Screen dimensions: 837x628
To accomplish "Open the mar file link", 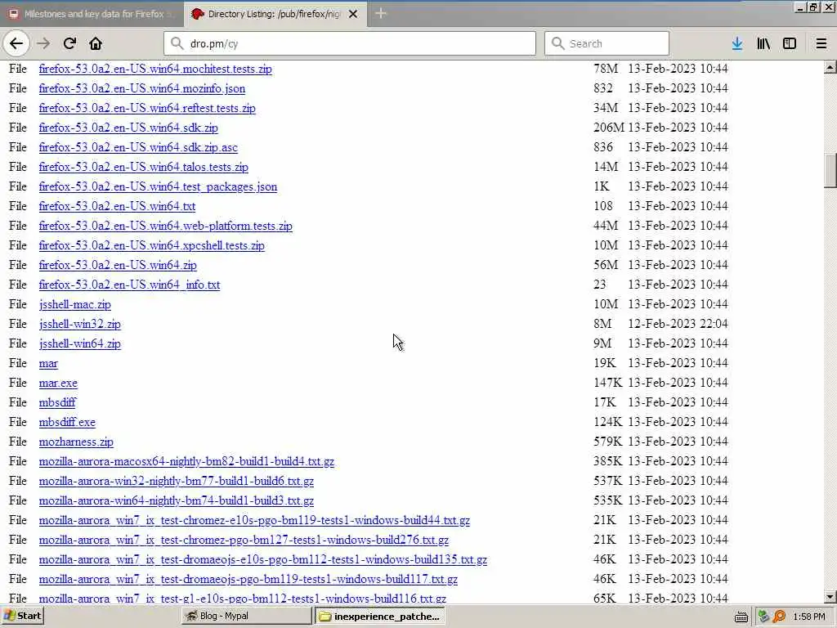I will [48, 364].
